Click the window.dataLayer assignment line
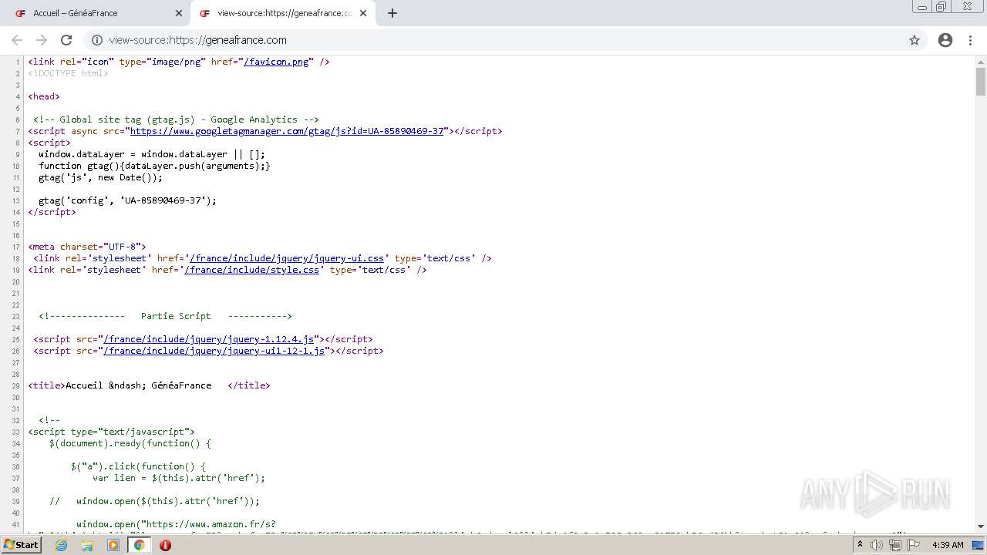The image size is (987, 555). pos(152,154)
